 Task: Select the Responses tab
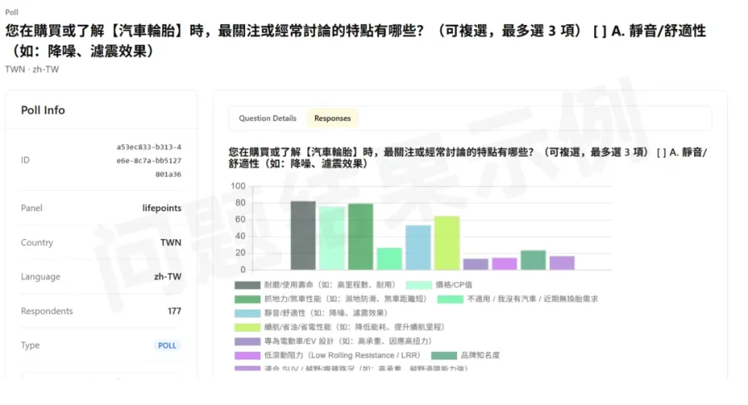point(332,118)
